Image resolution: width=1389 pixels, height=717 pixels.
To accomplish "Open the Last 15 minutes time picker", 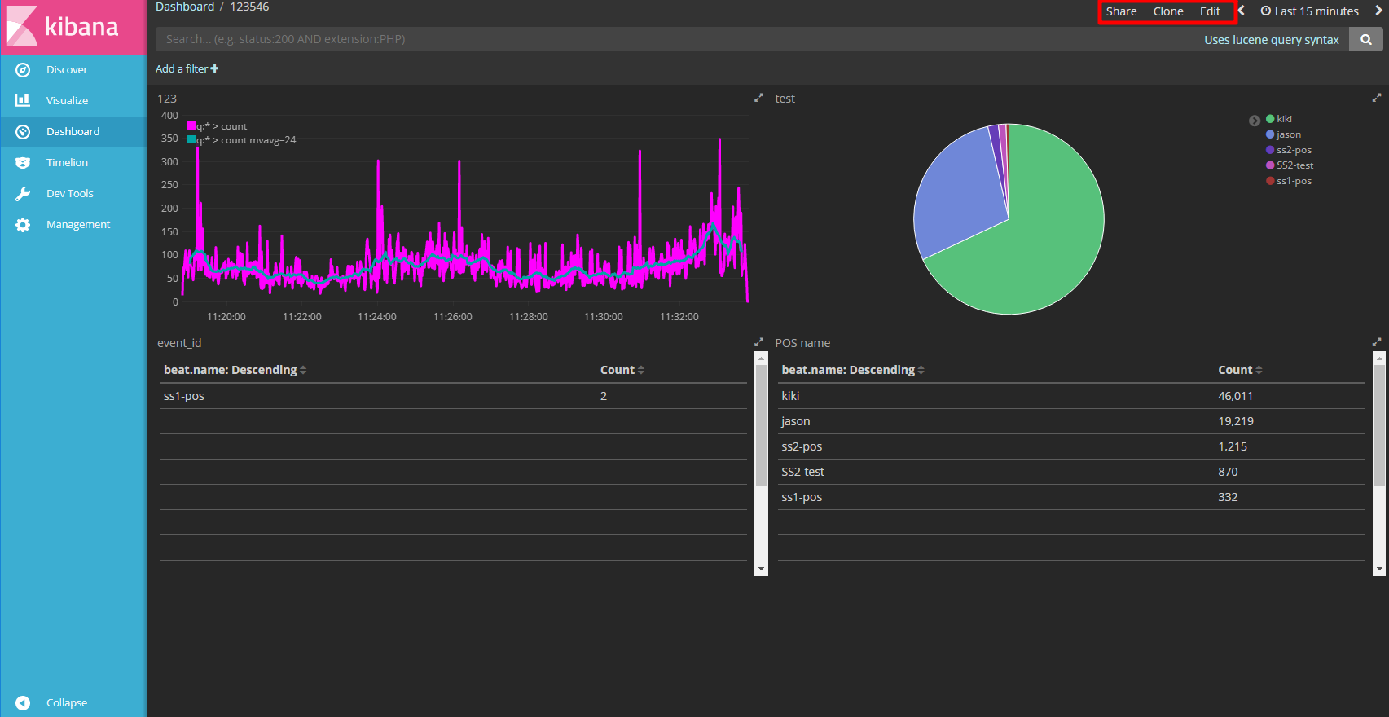I will (x=1310, y=11).
